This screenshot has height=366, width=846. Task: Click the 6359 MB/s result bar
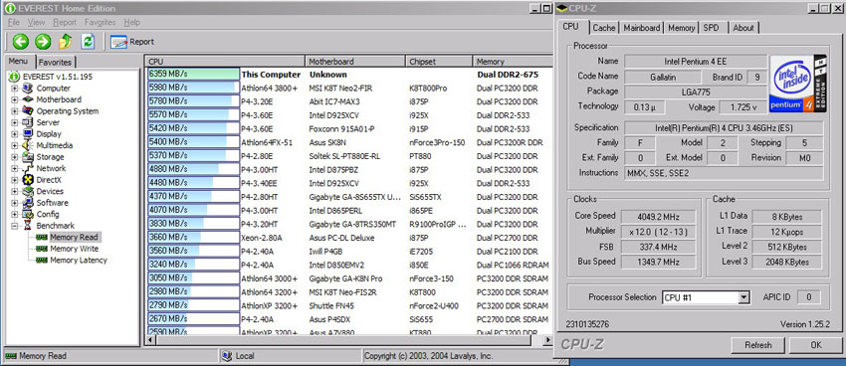(193, 75)
